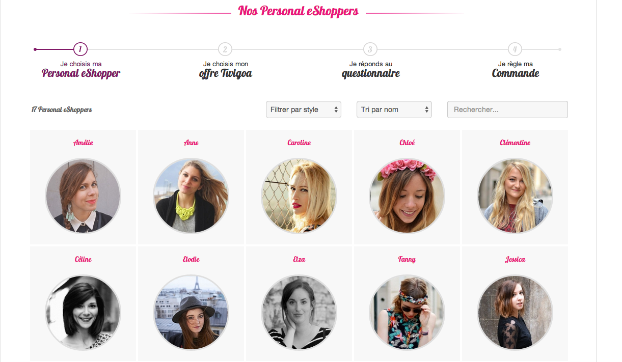Choose Caroline's portrait thumbnail
This screenshot has width=622, height=362.
299,196
